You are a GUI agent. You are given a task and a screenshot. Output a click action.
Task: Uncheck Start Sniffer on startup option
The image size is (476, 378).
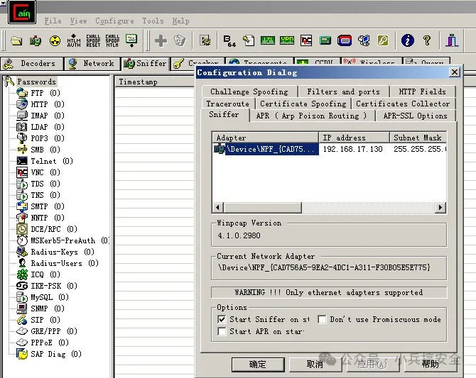pos(222,320)
